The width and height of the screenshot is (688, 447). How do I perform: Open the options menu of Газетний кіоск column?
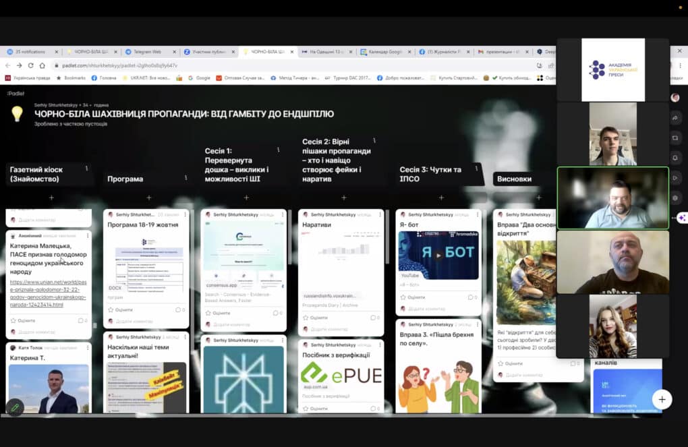tap(86, 169)
